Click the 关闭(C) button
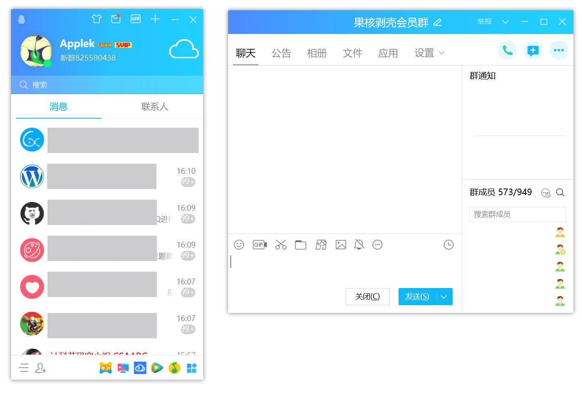 click(367, 297)
